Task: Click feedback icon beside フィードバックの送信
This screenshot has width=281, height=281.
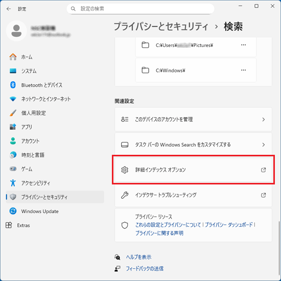Action: tap(118, 268)
